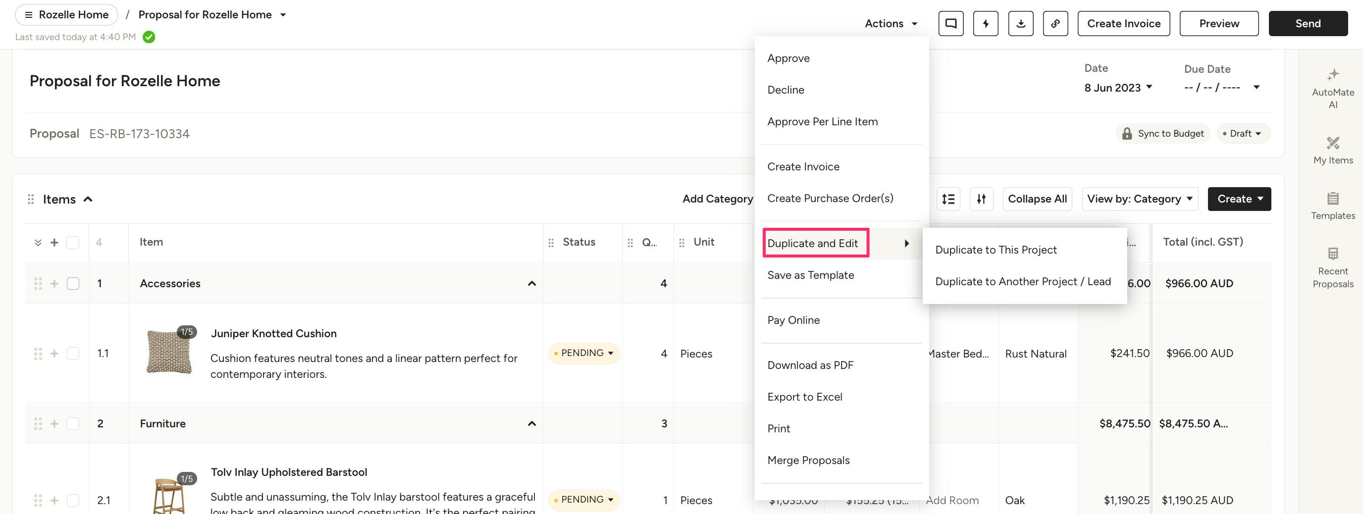This screenshot has height=514, width=1363.
Task: Click the Juniper Knotted Cushion thumbnail
Action: click(169, 351)
